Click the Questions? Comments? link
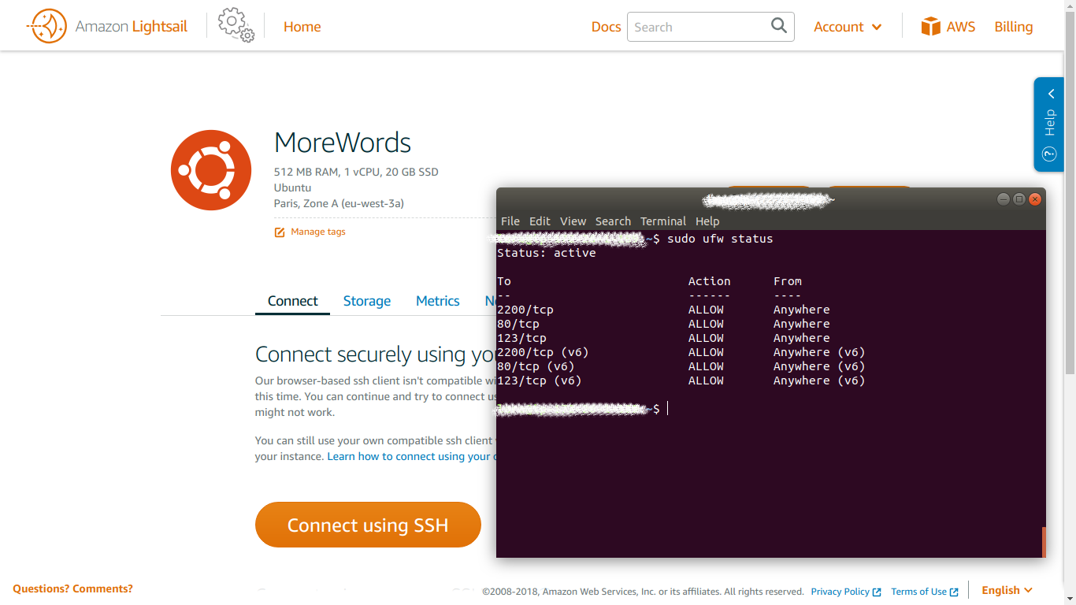Image resolution: width=1076 pixels, height=605 pixels. (x=72, y=588)
